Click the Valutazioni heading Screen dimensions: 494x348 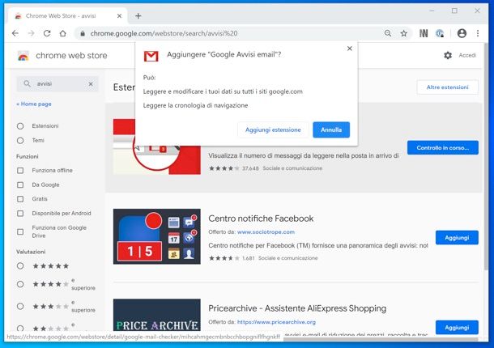pyautogui.click(x=31, y=252)
